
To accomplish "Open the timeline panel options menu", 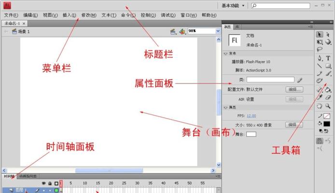I will click(x=218, y=176).
